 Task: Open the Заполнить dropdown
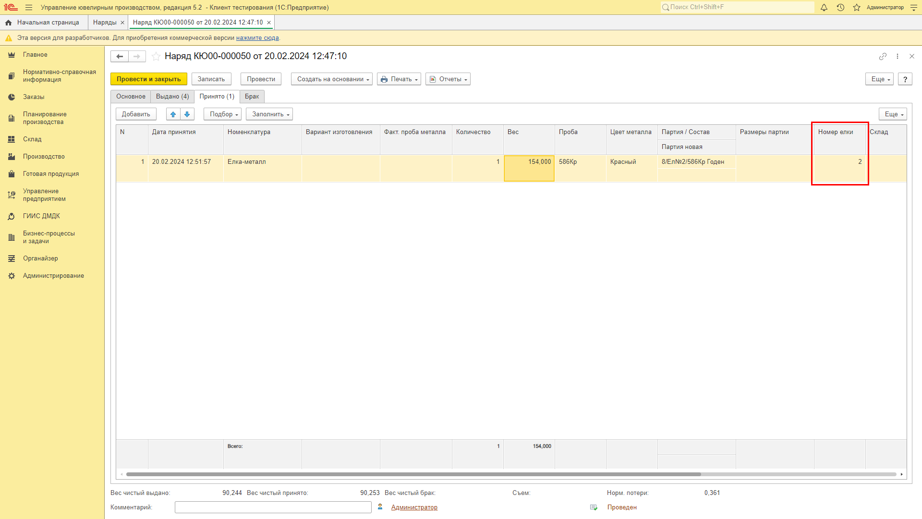[x=269, y=114]
